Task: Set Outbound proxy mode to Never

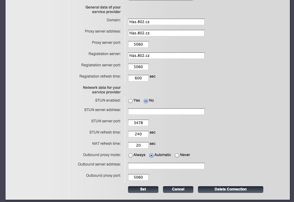Action: [177, 155]
